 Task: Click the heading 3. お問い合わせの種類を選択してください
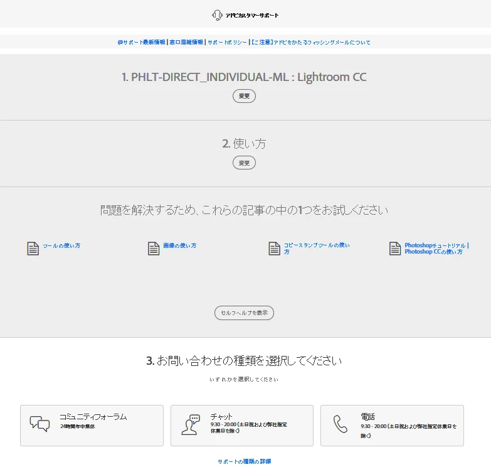(244, 360)
